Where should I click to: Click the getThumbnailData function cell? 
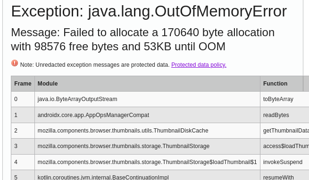tap(284, 131)
